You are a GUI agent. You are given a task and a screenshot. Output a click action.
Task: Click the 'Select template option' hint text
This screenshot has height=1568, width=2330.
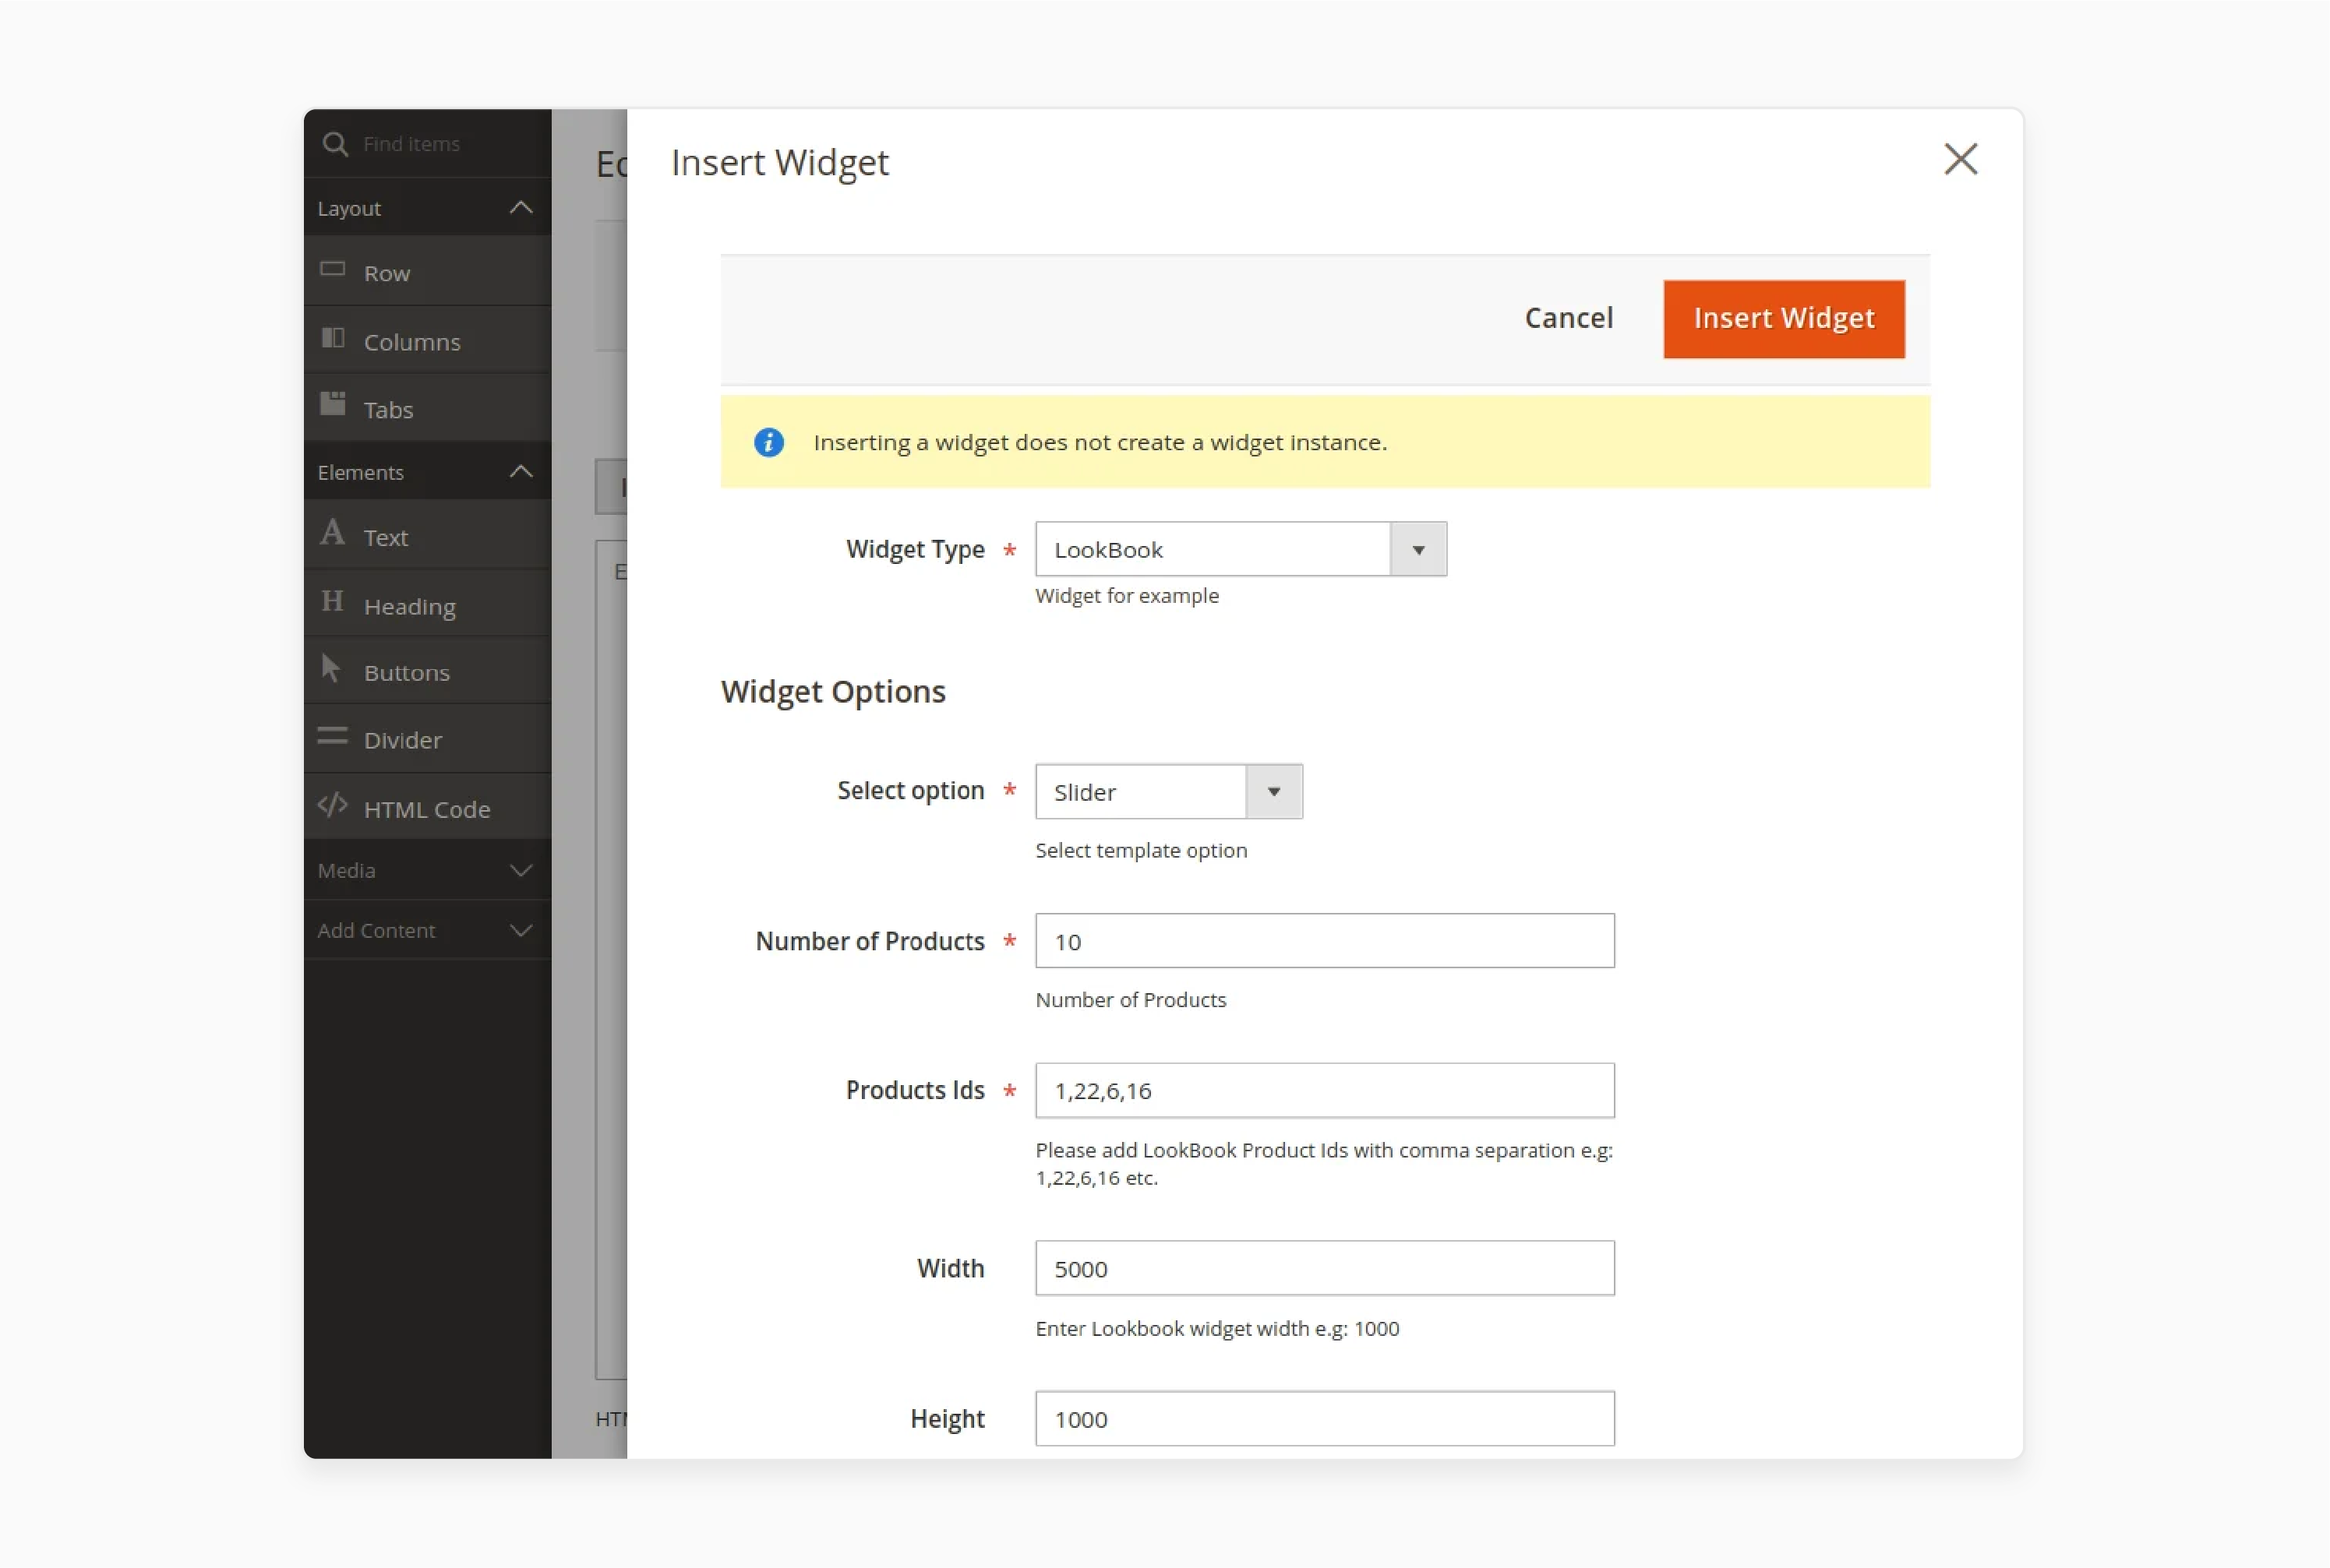(x=1142, y=851)
